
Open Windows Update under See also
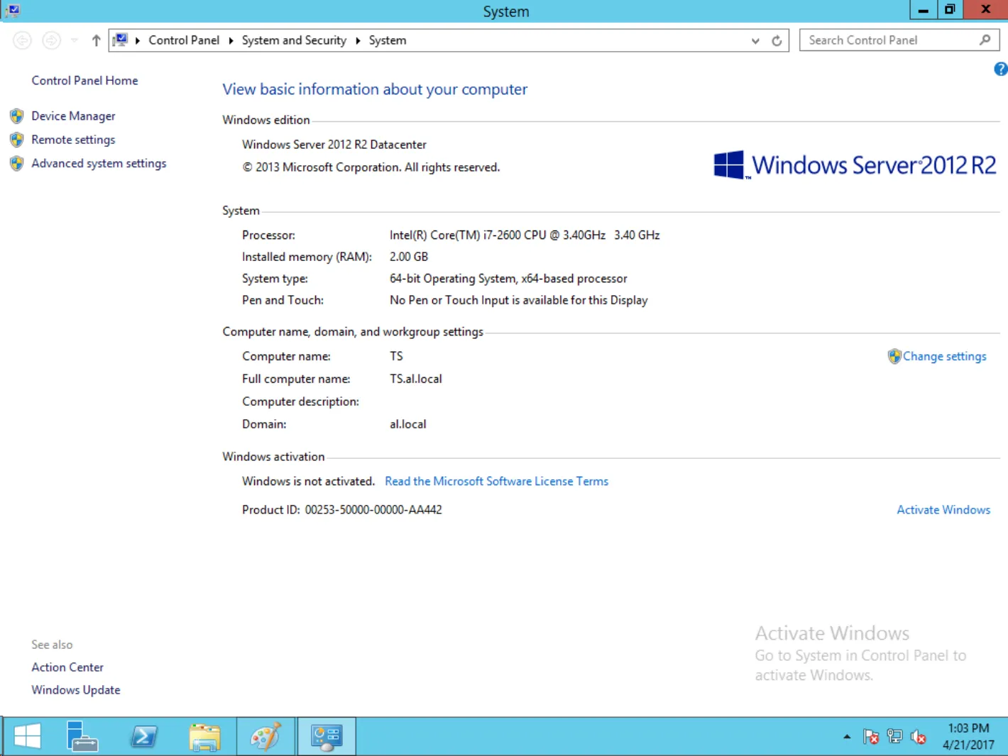[76, 690]
